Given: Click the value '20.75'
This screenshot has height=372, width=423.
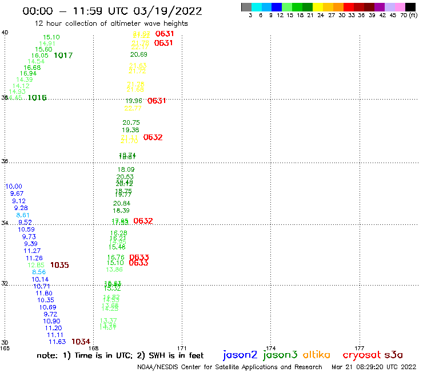Looking at the screenshot, I should [x=131, y=122].
